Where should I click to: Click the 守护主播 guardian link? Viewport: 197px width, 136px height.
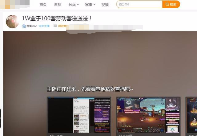44,26
